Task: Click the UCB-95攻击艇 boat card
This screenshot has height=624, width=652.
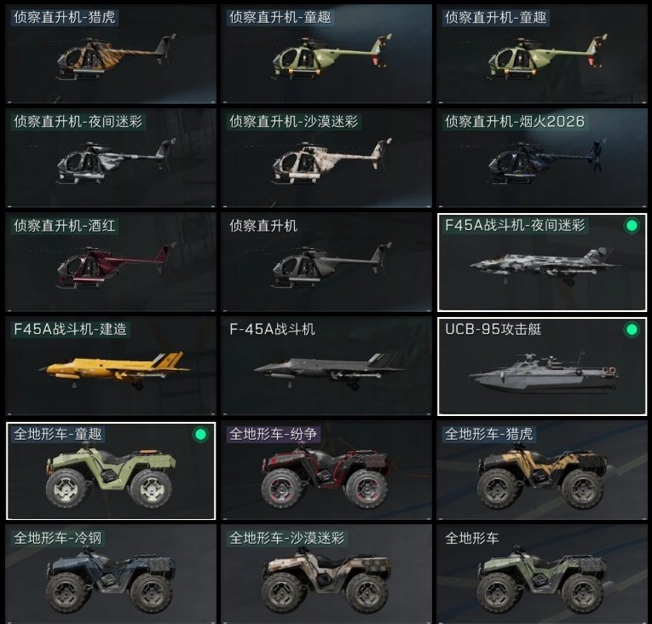Action: pos(542,366)
